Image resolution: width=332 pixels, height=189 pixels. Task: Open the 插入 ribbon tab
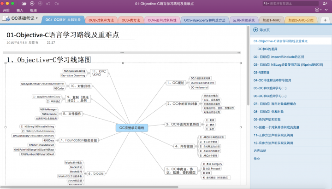coord(20,10)
